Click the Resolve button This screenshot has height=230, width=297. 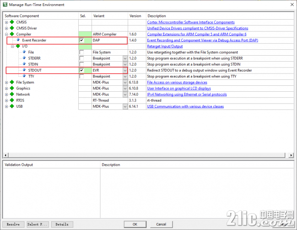point(13,225)
